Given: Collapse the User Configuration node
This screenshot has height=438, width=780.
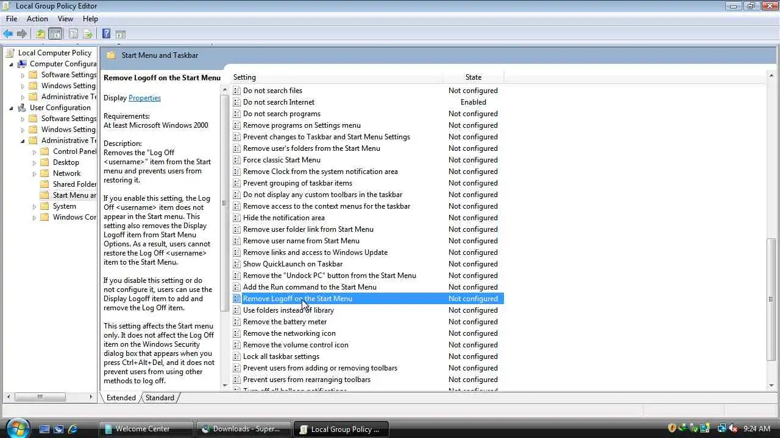Looking at the screenshot, I should [11, 108].
